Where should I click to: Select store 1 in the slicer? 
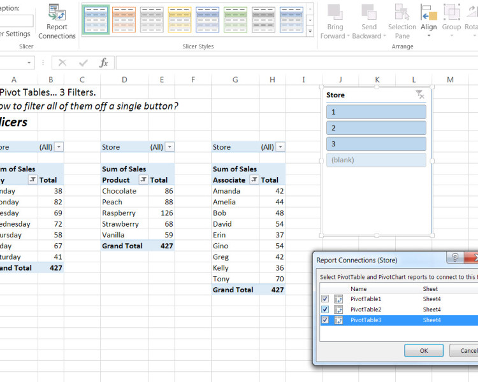(x=376, y=112)
